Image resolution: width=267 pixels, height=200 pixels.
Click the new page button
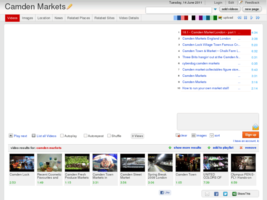[252, 9]
